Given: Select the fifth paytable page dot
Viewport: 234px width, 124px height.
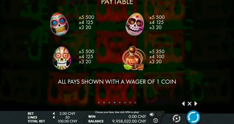Looking at the screenshot, I should 120,103.
